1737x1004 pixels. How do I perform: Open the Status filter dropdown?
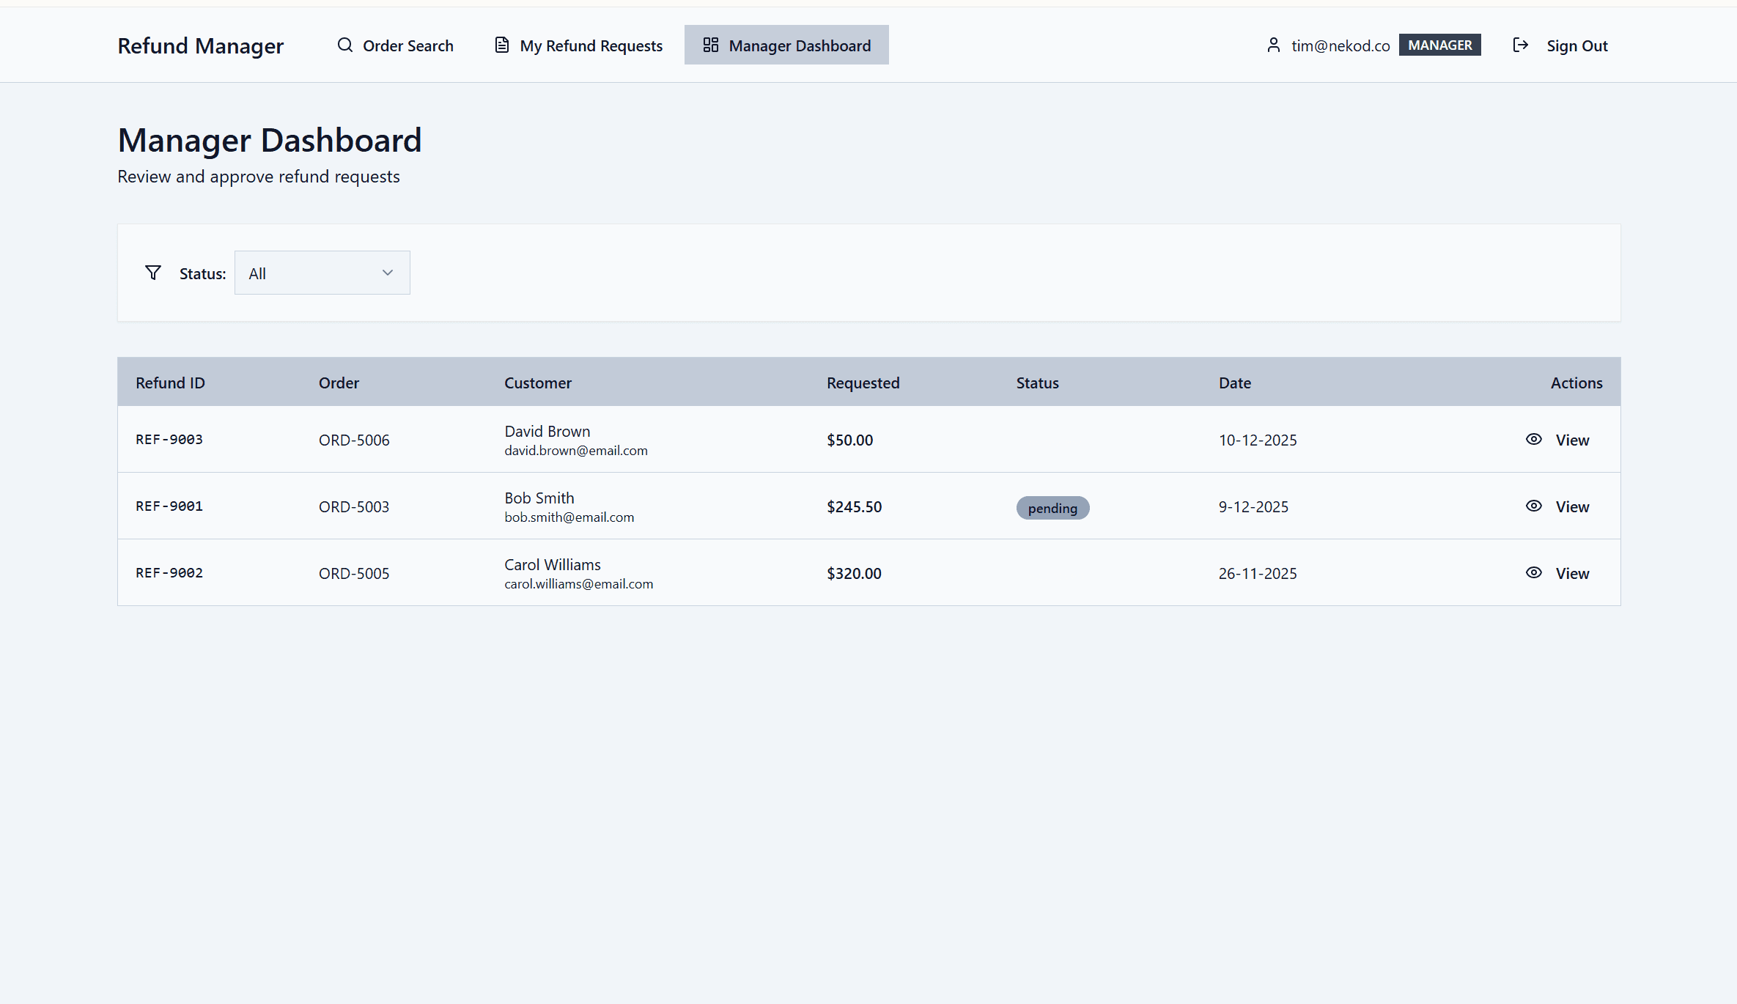coord(322,273)
